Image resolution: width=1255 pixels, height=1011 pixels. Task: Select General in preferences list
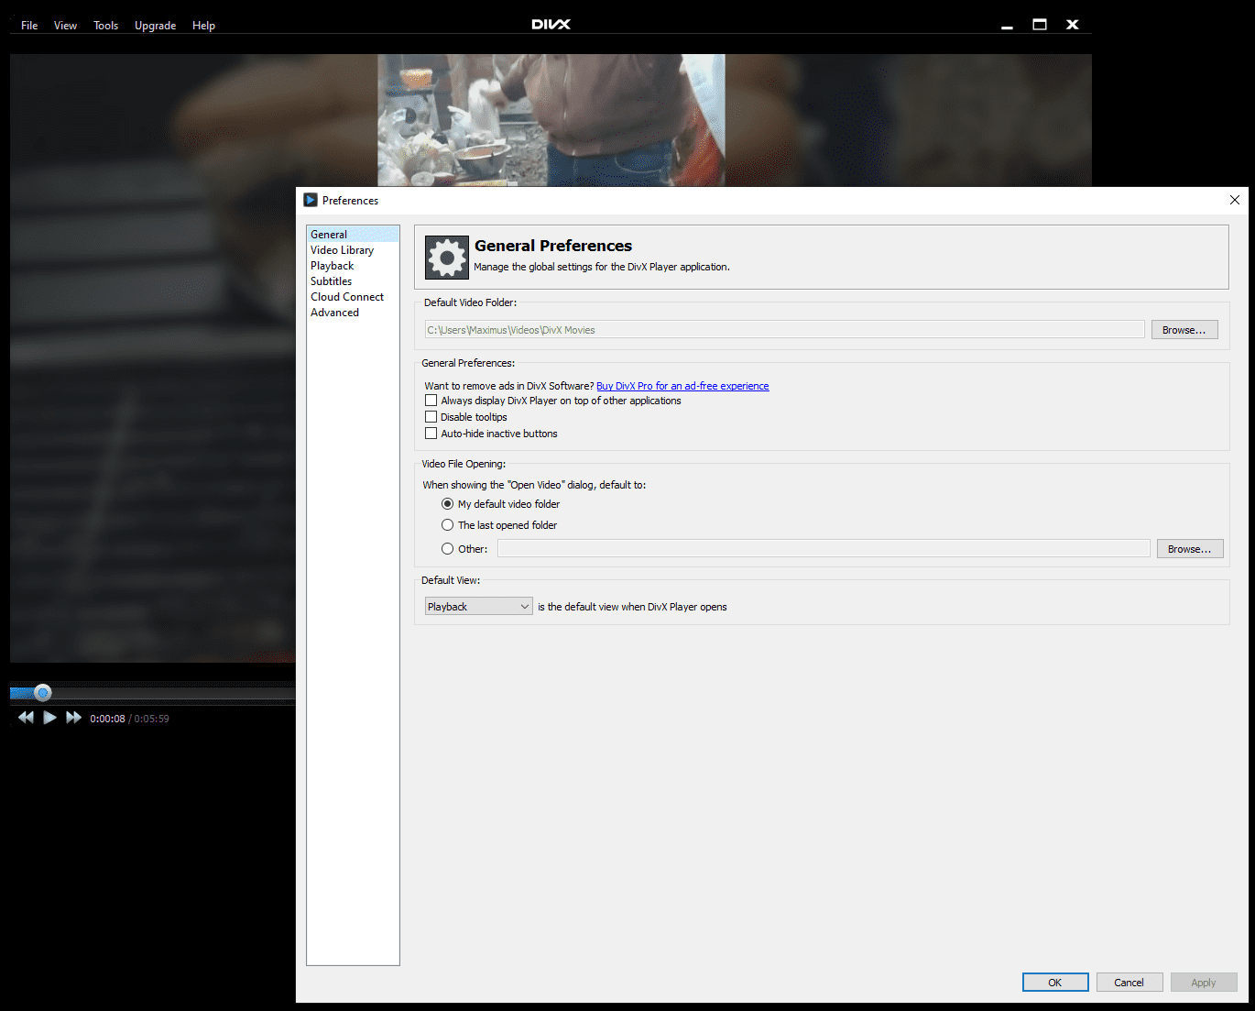[353, 235]
